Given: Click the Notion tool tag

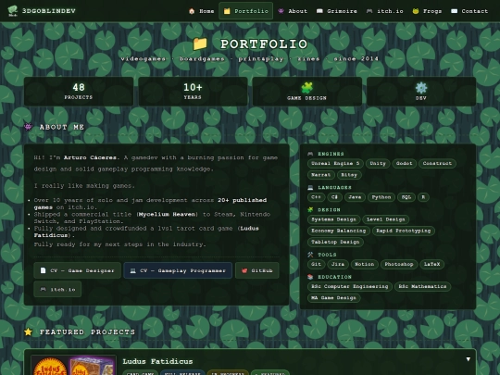Looking at the screenshot, I should (x=365, y=264).
